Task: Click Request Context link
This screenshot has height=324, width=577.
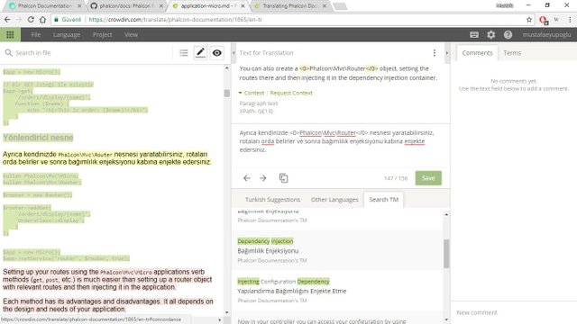Action: (x=291, y=93)
